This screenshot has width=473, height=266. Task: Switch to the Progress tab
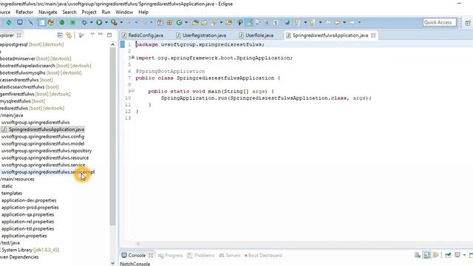tap(171, 256)
